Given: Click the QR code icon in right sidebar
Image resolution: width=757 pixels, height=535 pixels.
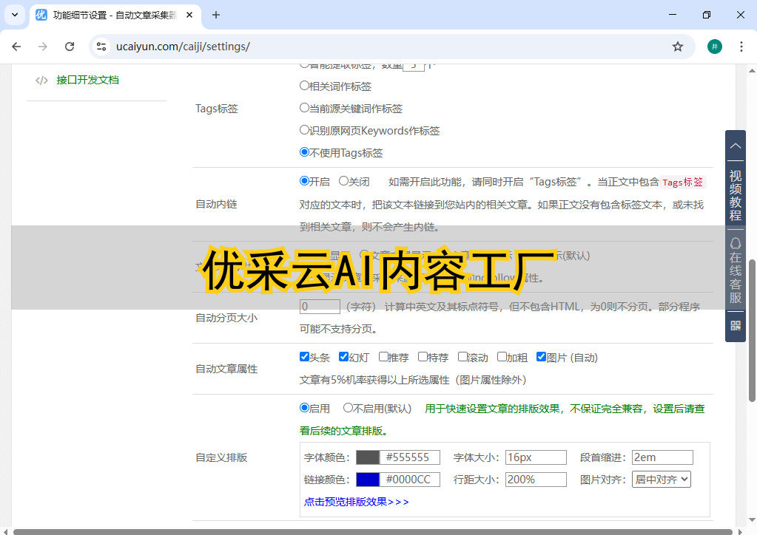Looking at the screenshot, I should click(735, 325).
